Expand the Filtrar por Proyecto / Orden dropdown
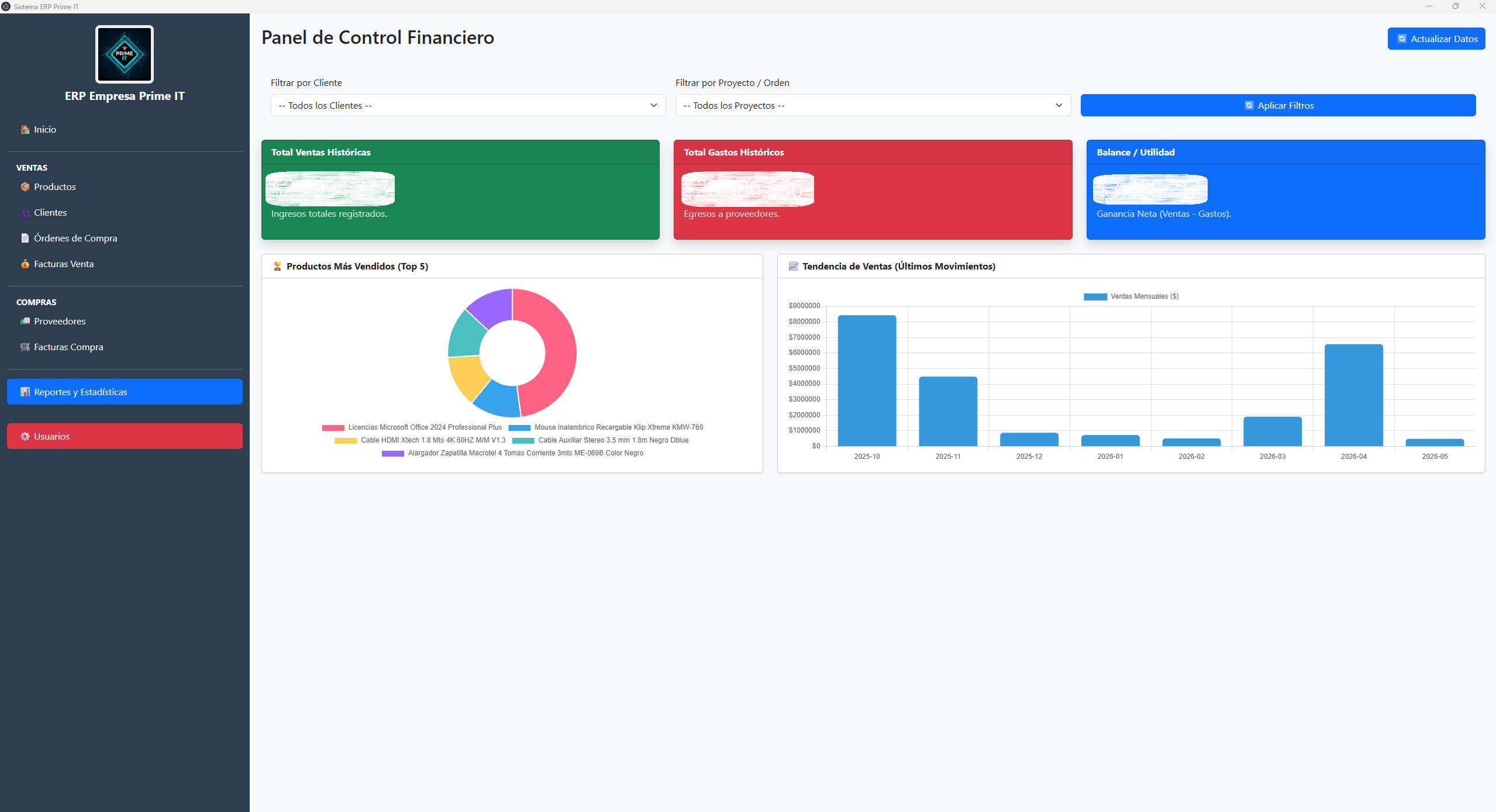Viewport: 1496px width, 812px height. (x=873, y=105)
